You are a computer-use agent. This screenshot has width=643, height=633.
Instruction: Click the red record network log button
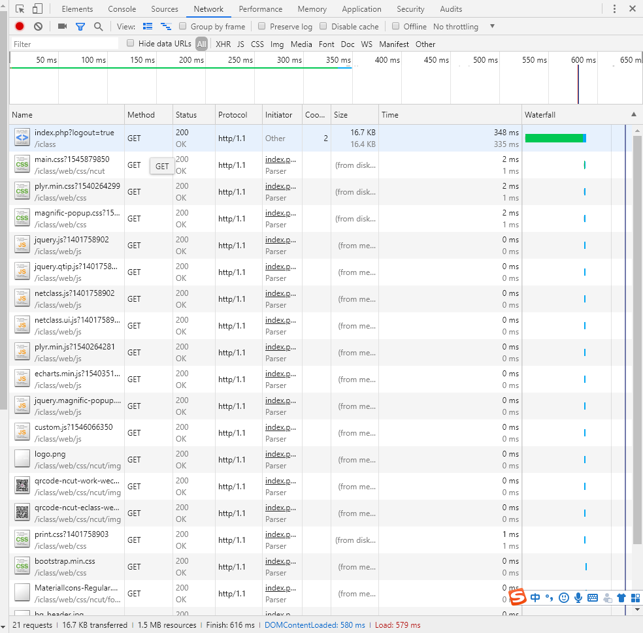20,27
